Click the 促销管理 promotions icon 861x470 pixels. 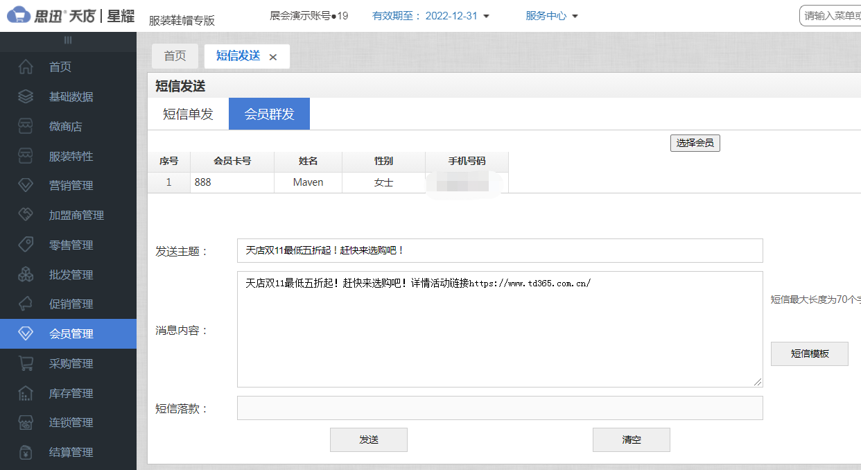[x=26, y=304]
